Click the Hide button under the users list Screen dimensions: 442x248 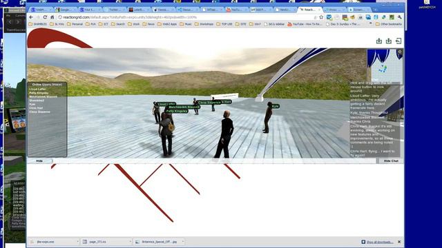pyautogui.click(x=39, y=161)
